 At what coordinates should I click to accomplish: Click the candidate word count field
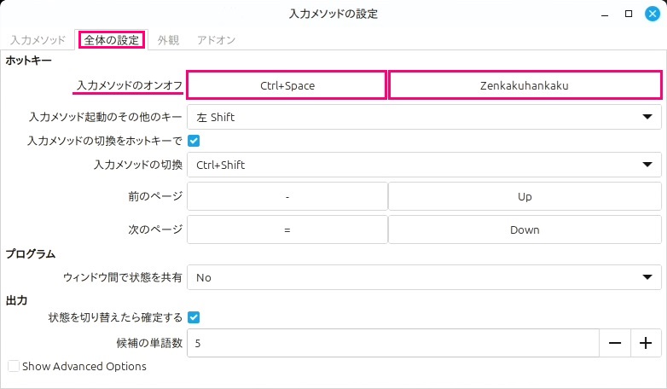pos(392,343)
